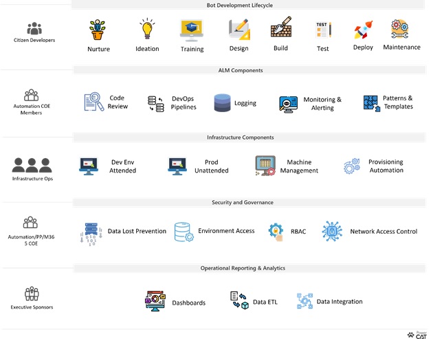The height and width of the screenshot is (339, 433).
Task: Select the Patterns & Templates text
Action: (398, 102)
